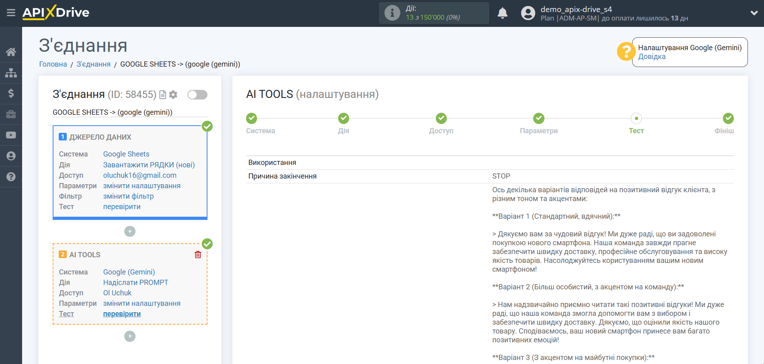Image resolution: width=764 pixels, height=364 pixels.
Task: Open the connections sitemap icon in the sidebar
Action: 11,73
